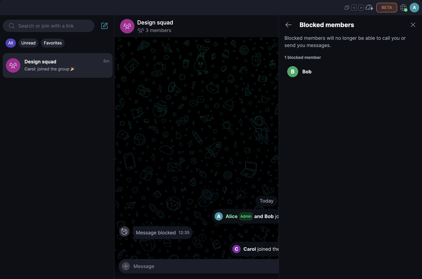
Task: Go forward with the top bar right arrow
Action: (x=361, y=8)
